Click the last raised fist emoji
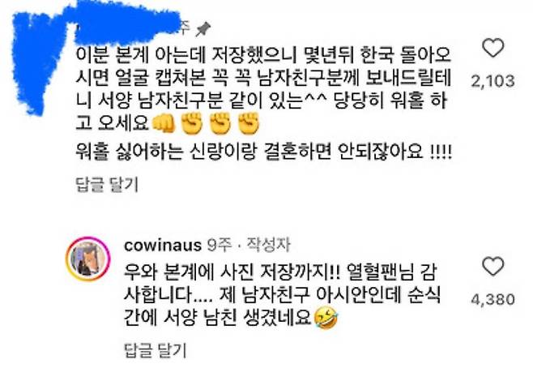Screen dimensions: 533x381 pos(249,123)
